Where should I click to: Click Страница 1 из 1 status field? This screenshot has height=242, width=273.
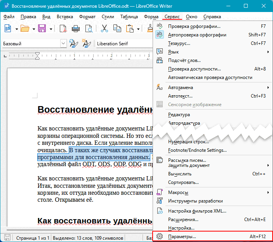coord(33,238)
